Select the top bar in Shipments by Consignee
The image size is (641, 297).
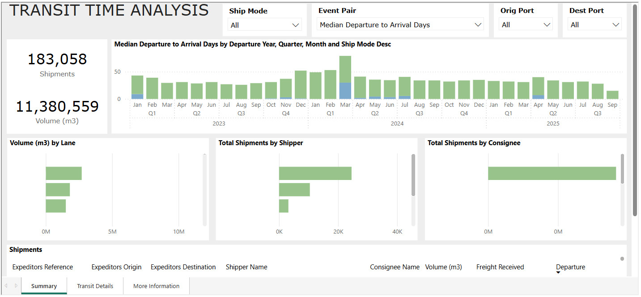tap(552, 173)
